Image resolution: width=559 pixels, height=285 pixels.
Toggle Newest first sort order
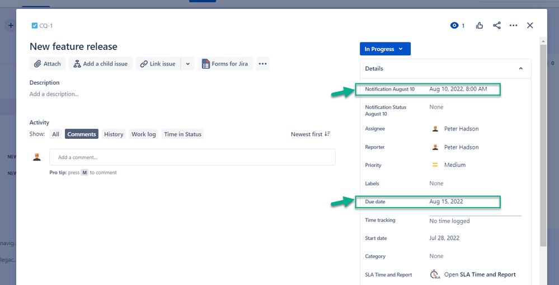(x=311, y=134)
